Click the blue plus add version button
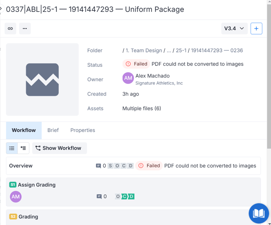The height and width of the screenshot is (225, 271). pos(256,29)
